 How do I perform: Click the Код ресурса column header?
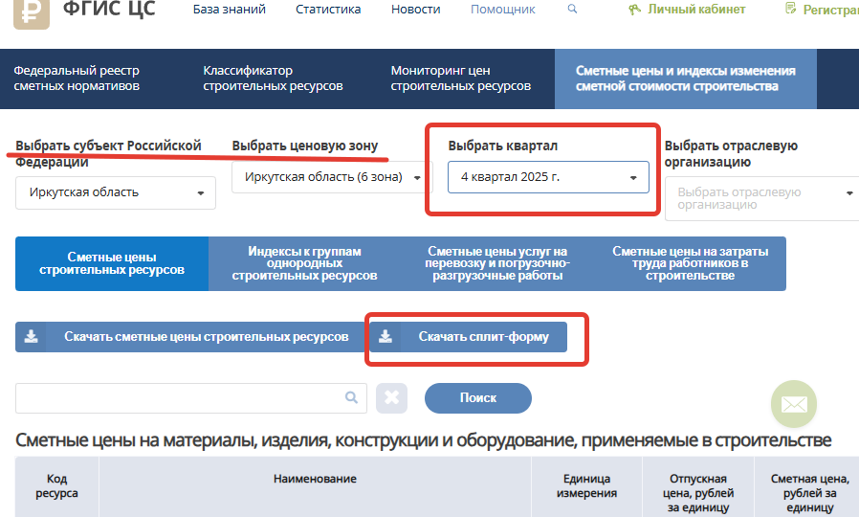(x=57, y=485)
